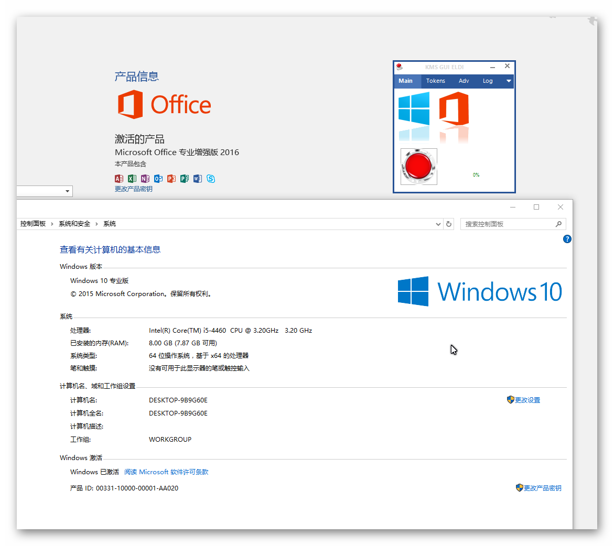Click 更改产品密钥 link under Office products
The width and height of the screenshot is (614, 546).
tap(134, 189)
